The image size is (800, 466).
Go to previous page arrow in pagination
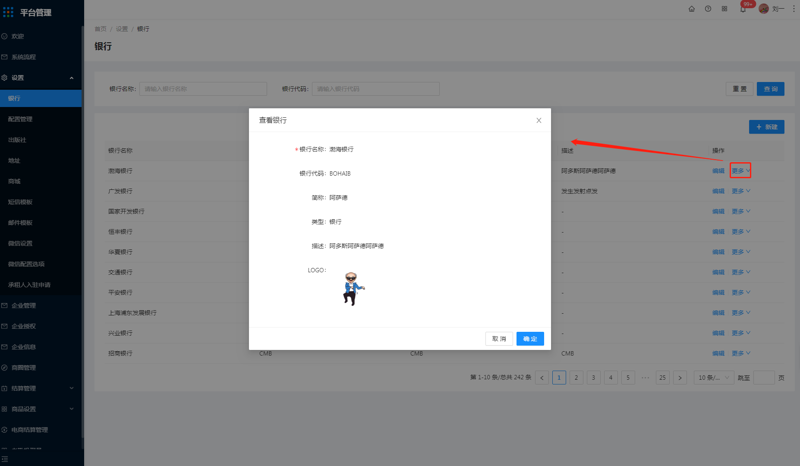(542, 378)
